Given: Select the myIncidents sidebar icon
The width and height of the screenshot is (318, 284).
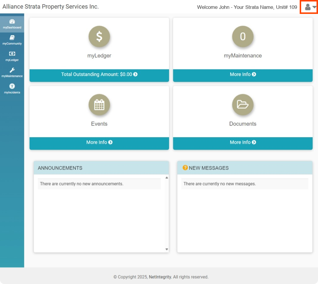Looking at the screenshot, I should point(12,86).
